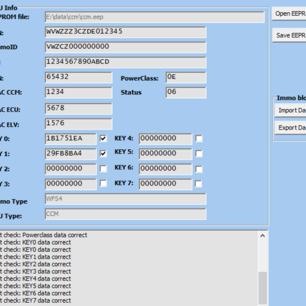This screenshot has height=306, width=306.
Task: Click the Status field showing 06
Action: 186,92
